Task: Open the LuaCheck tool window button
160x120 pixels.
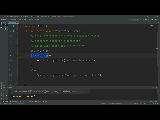Action: point(30,102)
